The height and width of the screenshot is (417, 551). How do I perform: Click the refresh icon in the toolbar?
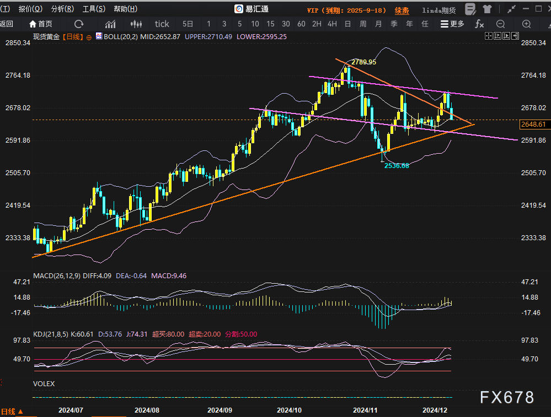pos(79,24)
